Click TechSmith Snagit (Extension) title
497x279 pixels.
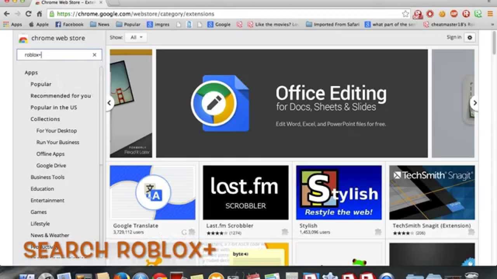click(x=431, y=226)
